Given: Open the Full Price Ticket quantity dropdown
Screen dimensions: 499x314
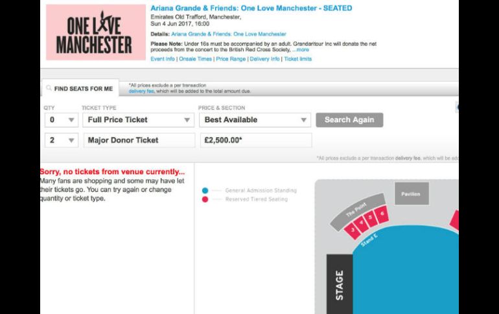Looking at the screenshot, I should 61,120.
